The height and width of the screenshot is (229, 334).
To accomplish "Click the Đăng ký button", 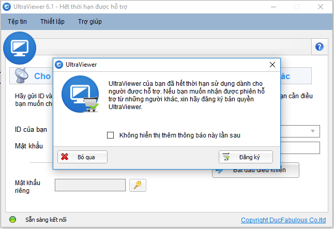I will coord(246,157).
